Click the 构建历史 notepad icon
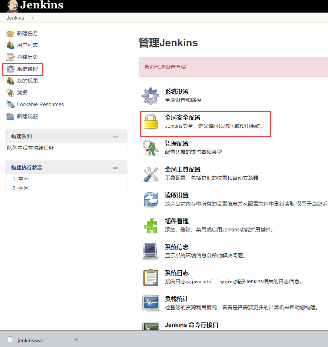 (x=10, y=57)
